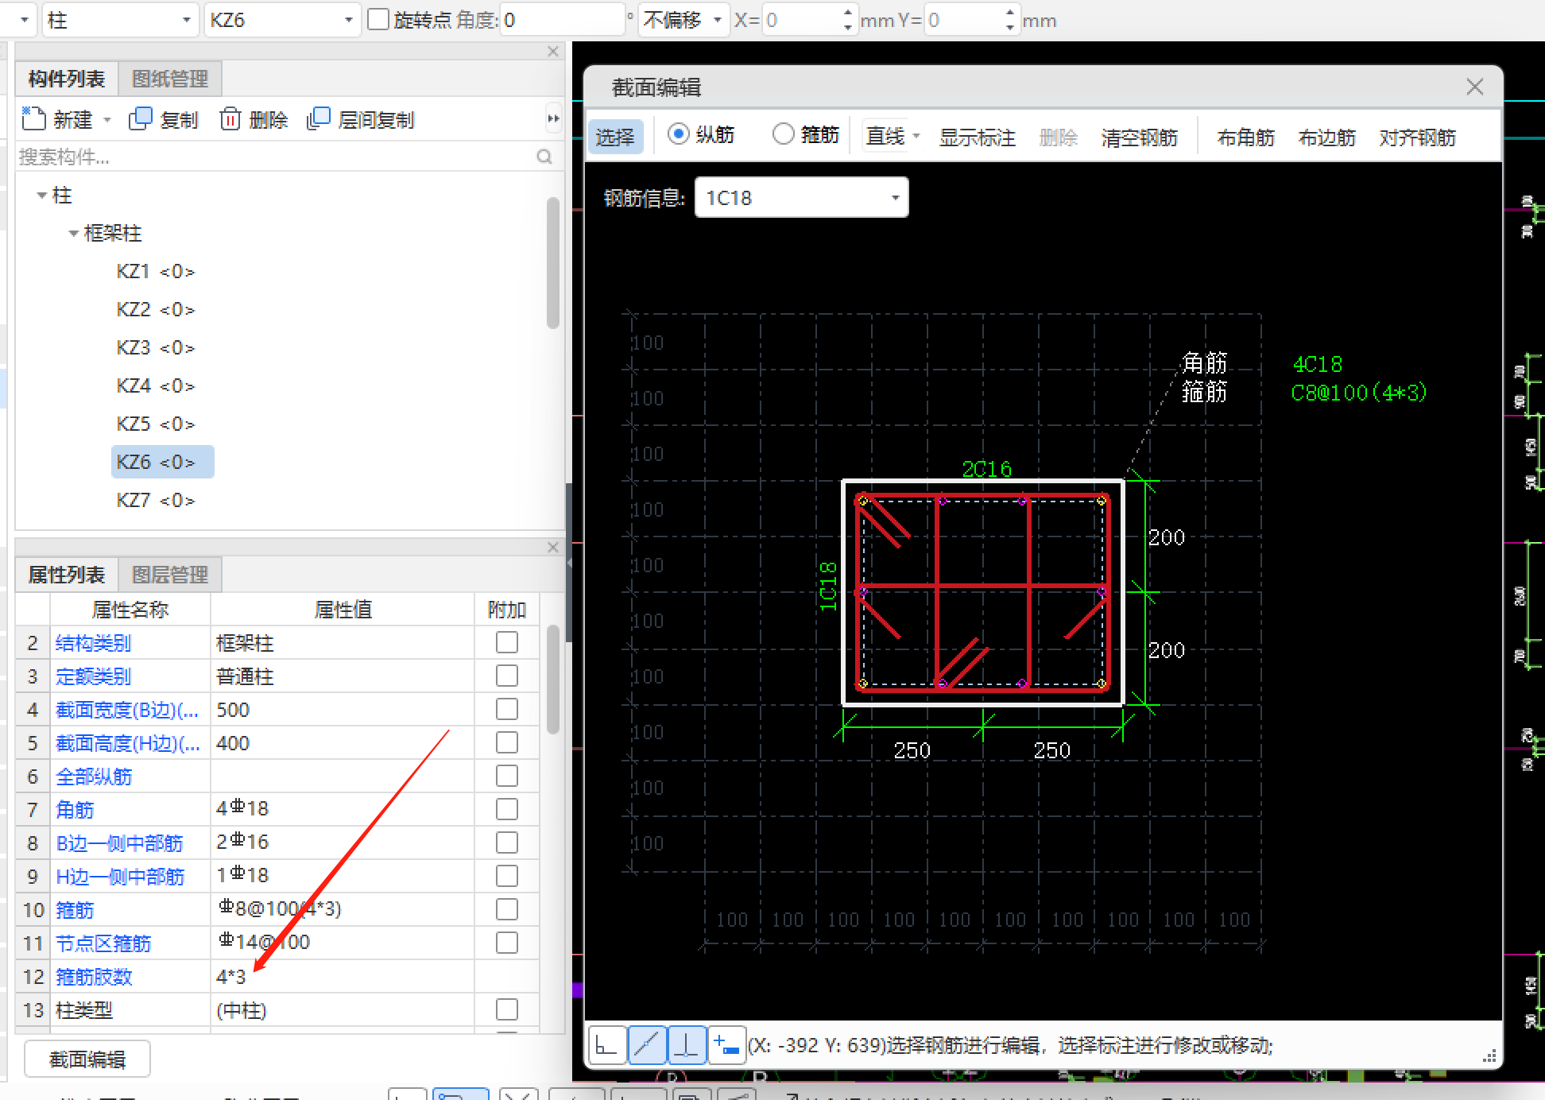Viewport: 1545px width, 1100px height.
Task: Click 布边筋 button
Action: pyautogui.click(x=1326, y=137)
